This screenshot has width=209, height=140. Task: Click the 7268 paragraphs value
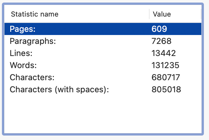pyautogui.click(x=161, y=41)
